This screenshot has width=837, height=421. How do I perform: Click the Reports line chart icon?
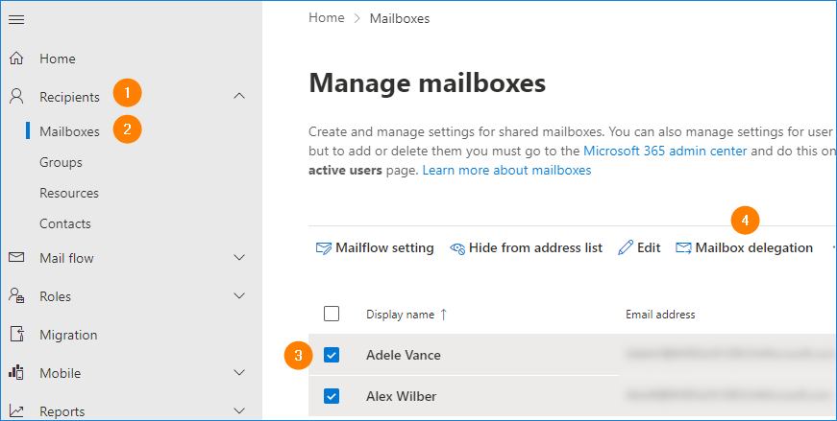click(16, 411)
